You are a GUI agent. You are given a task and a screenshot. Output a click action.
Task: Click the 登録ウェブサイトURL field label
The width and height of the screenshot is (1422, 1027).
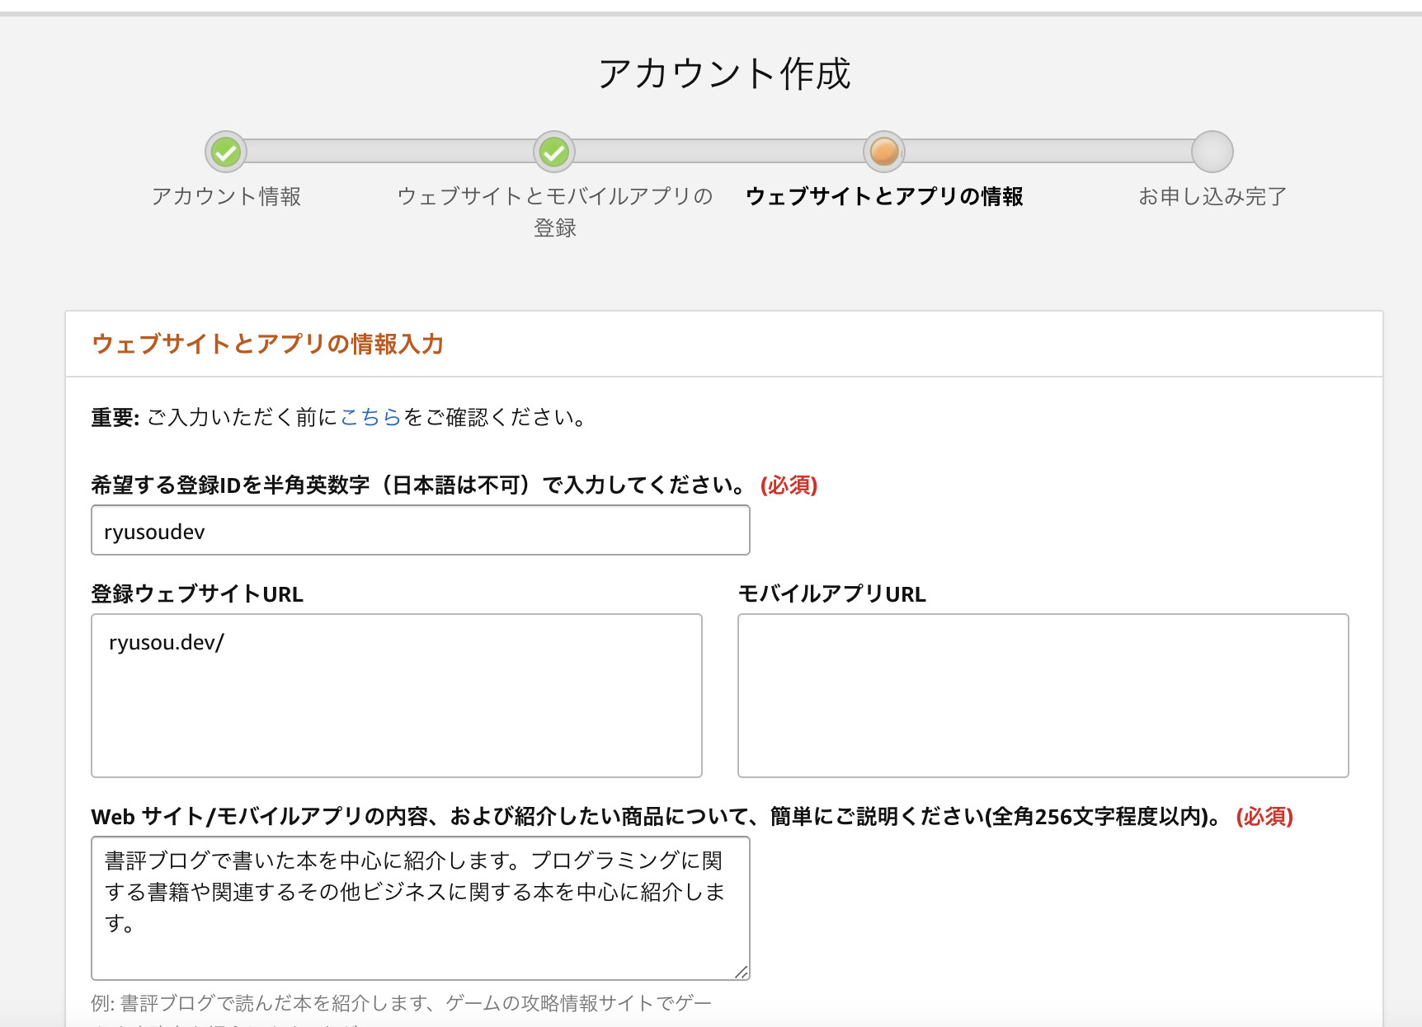[197, 594]
